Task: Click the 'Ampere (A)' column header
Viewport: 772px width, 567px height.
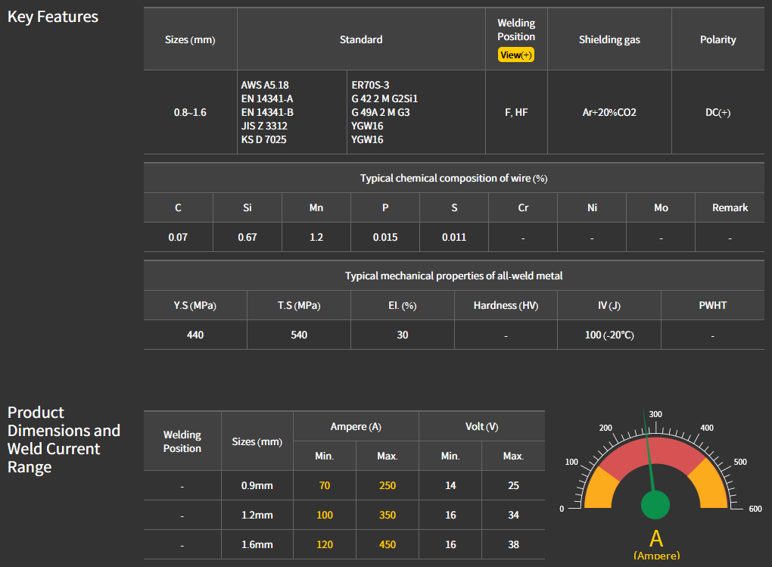Action: click(x=356, y=427)
